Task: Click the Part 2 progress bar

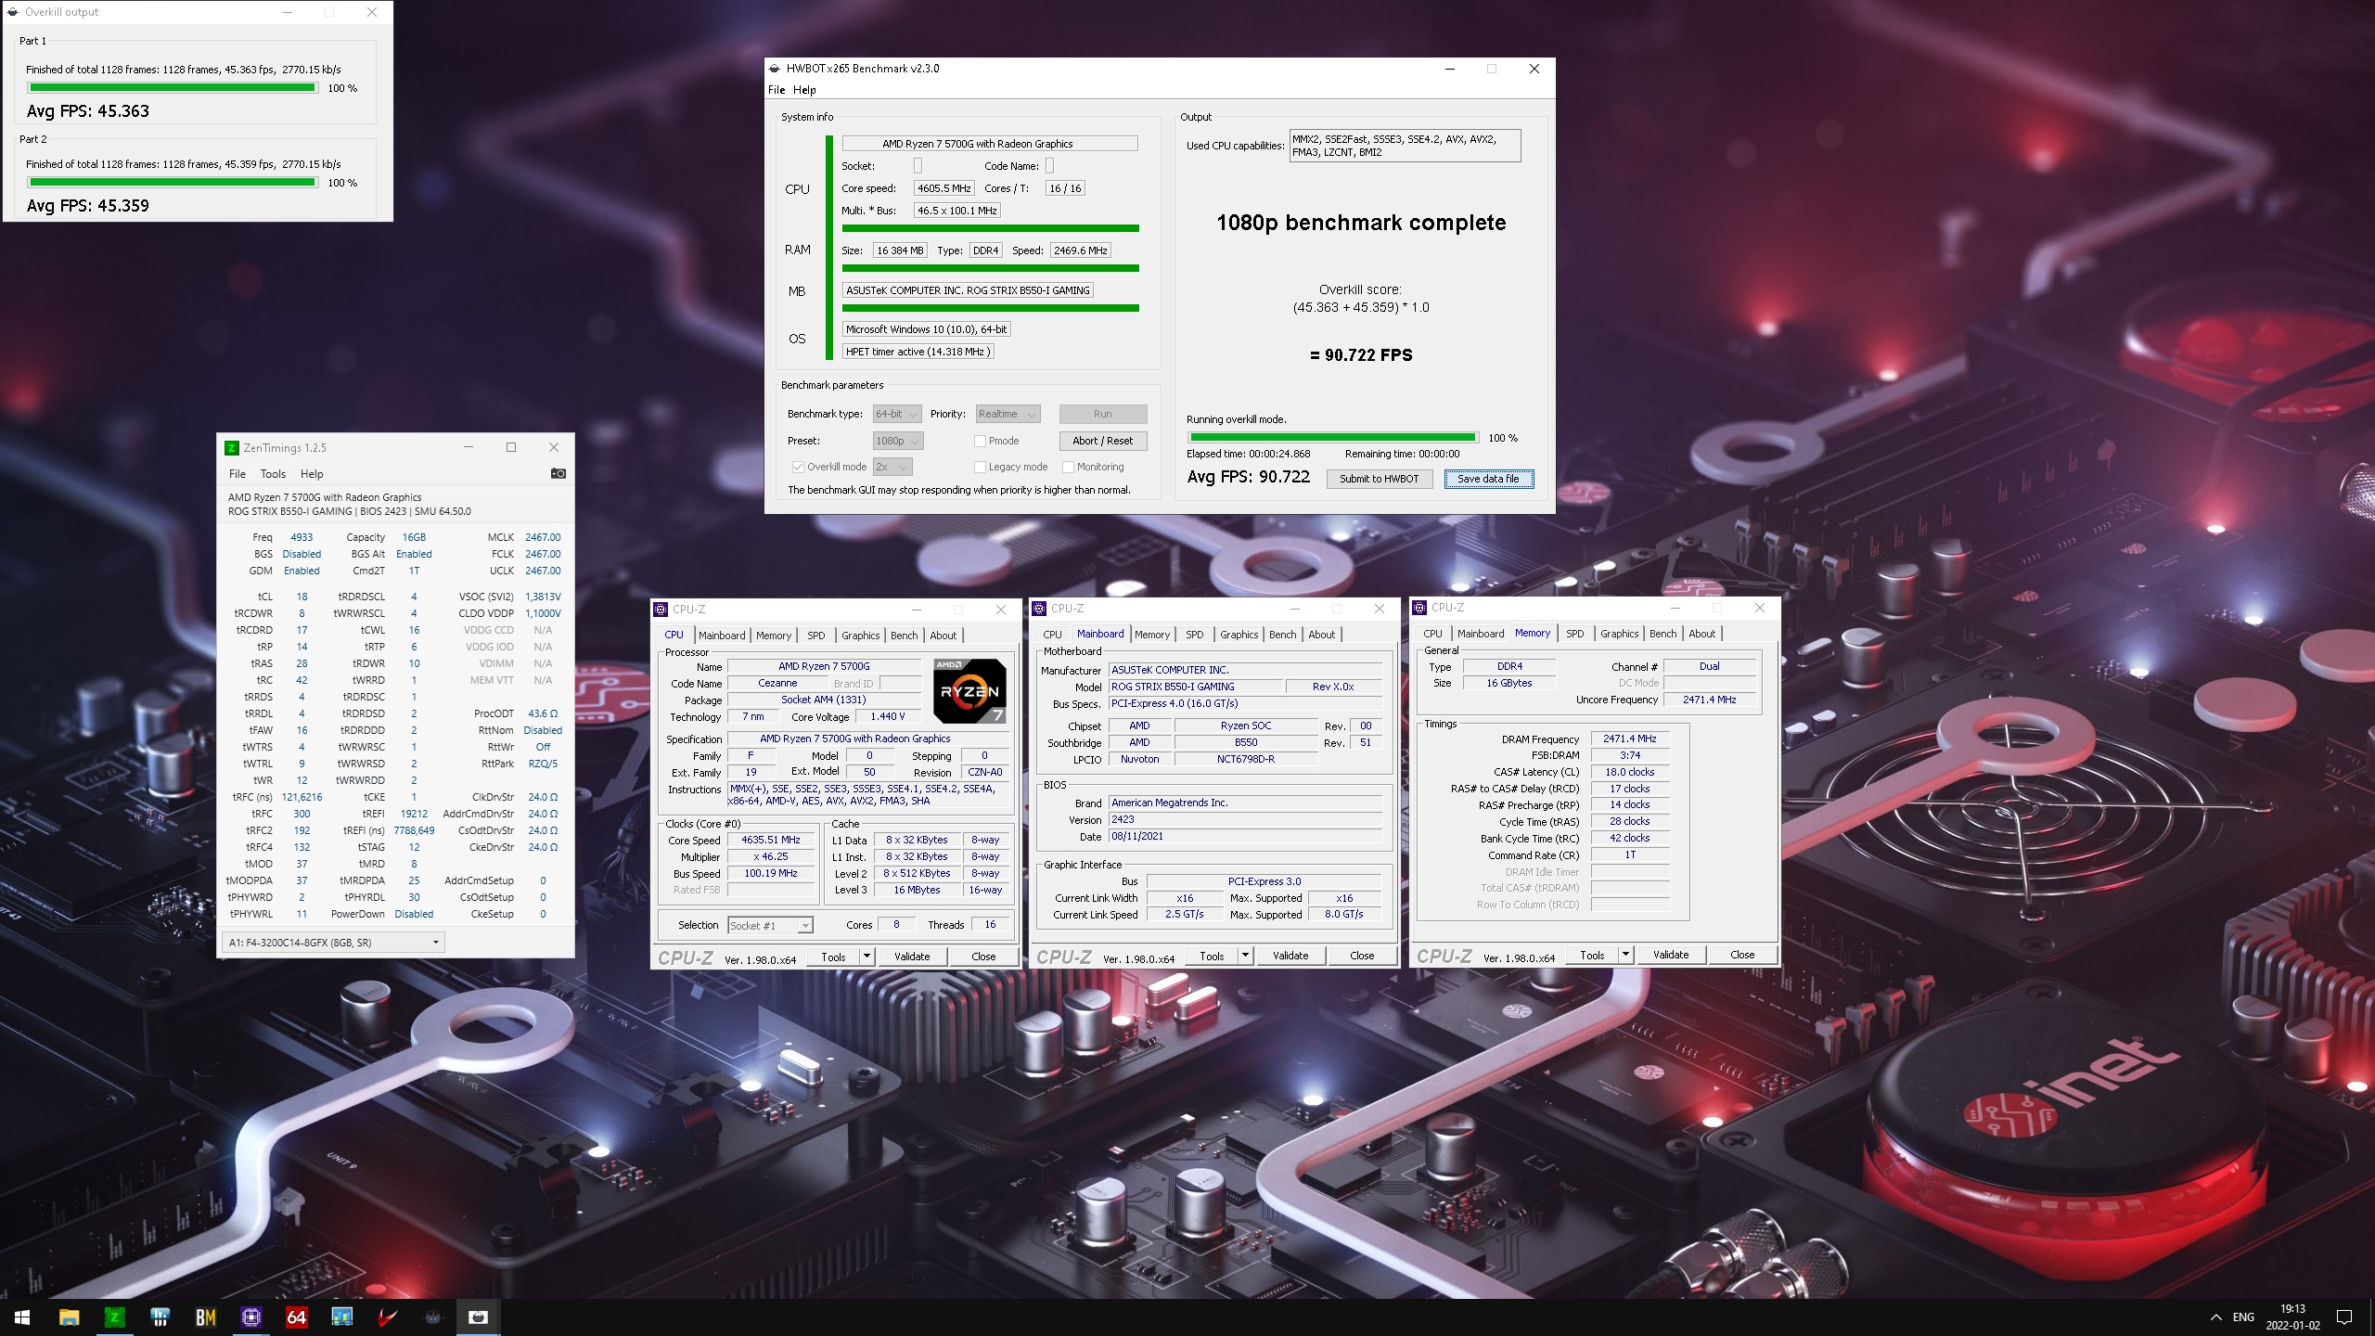Action: 173,183
